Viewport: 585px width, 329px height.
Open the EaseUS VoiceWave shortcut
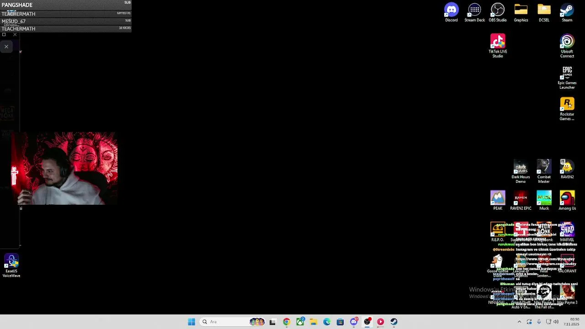(11, 265)
